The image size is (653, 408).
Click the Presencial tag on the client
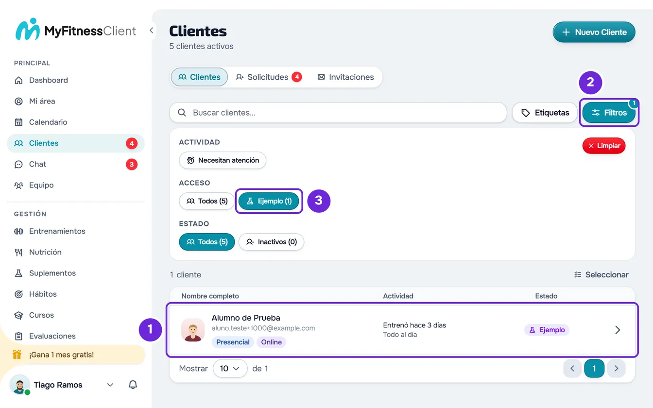point(233,342)
